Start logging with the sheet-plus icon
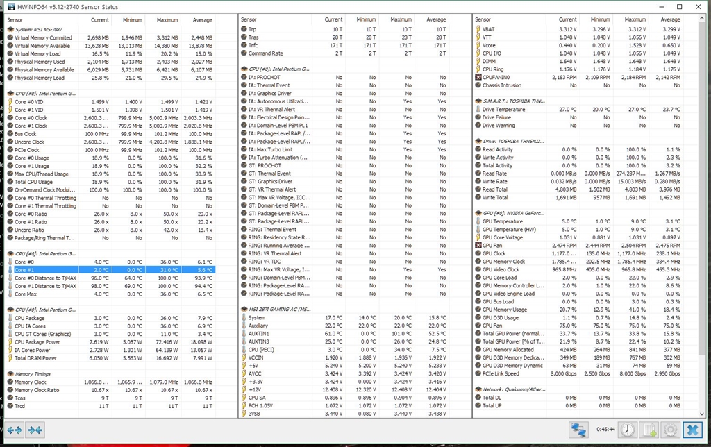This screenshot has width=711, height=447. click(x=649, y=430)
